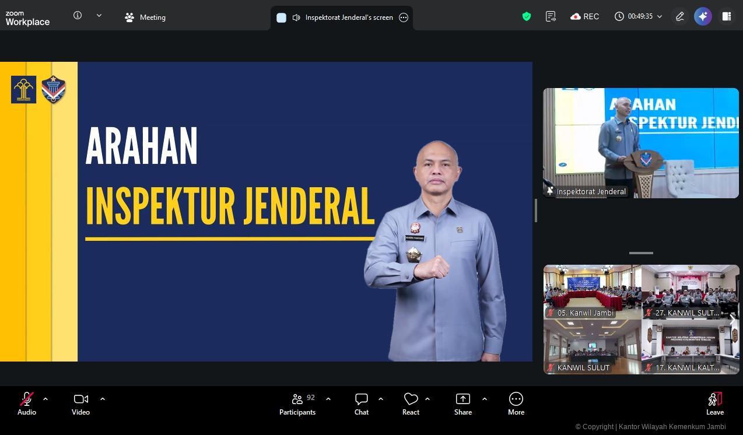Unmute the microphone with Audio button
The width and height of the screenshot is (743, 435).
(27, 404)
